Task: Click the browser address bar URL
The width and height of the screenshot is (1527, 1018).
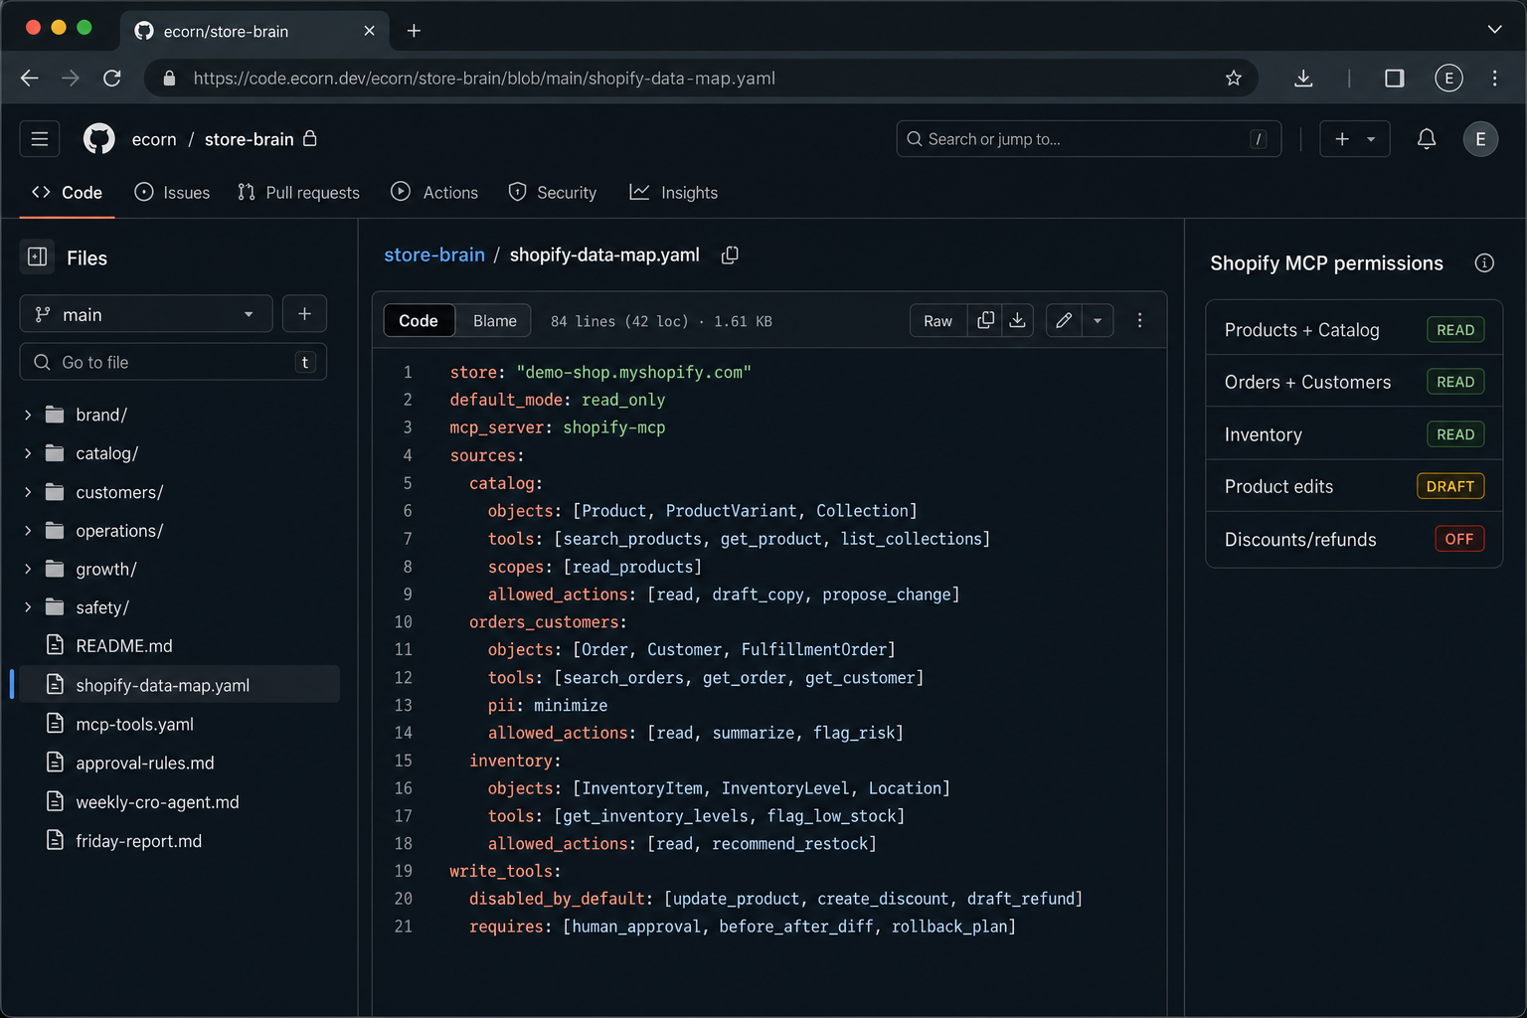Action: (x=484, y=78)
